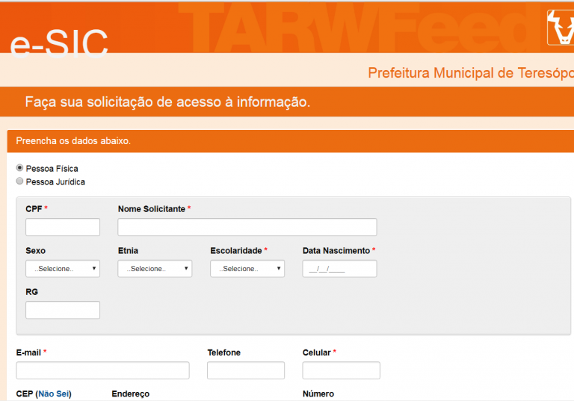The height and width of the screenshot is (401, 574).
Task: Click the e-SIC logo text
Action: click(59, 43)
